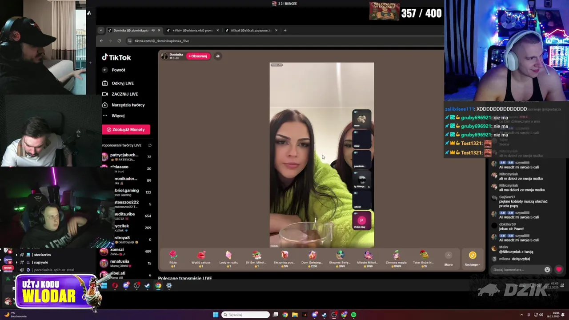Send the Lody w rożku gift
This screenshot has height=320, width=569.
point(228,258)
